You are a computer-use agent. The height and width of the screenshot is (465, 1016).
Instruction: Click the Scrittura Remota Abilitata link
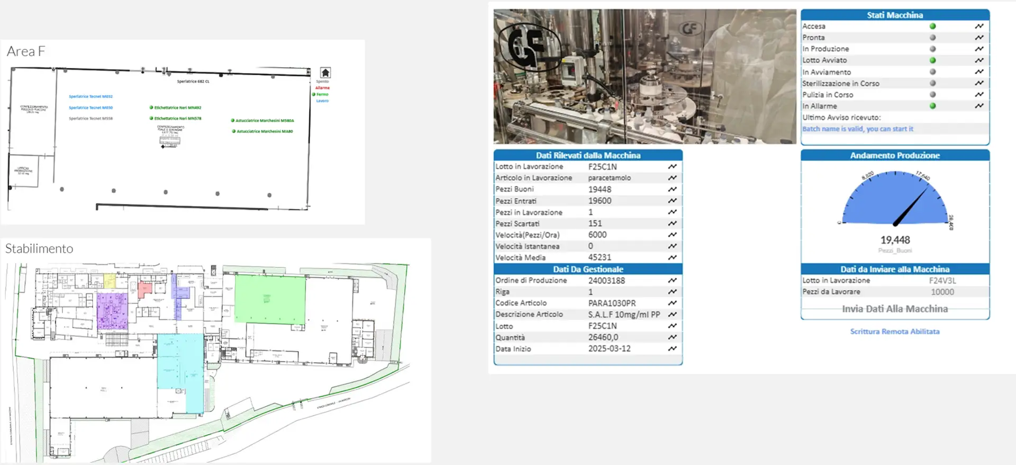tap(895, 332)
